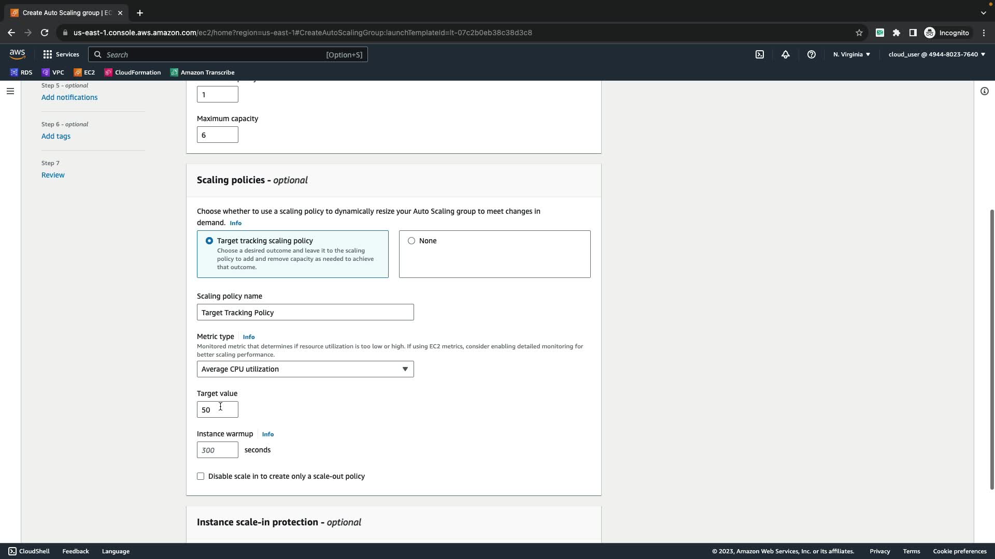Expand the N. Virginia region selector

(851, 54)
